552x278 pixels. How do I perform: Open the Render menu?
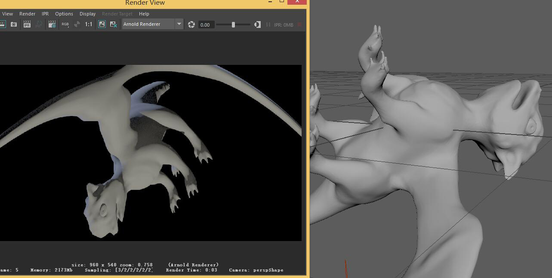tap(27, 14)
